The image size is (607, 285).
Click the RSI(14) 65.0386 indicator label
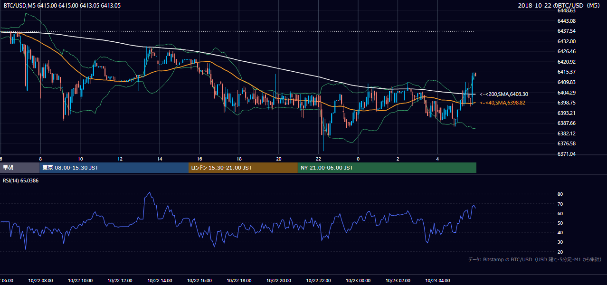tap(21, 180)
